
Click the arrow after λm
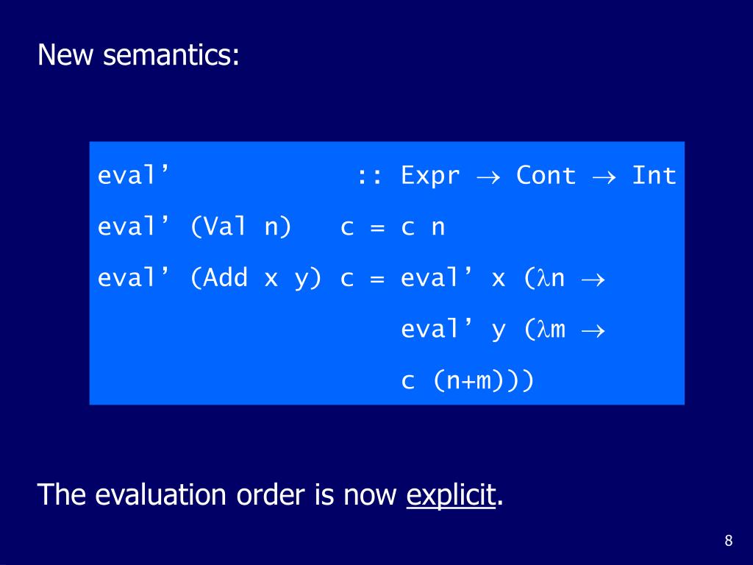(x=593, y=332)
